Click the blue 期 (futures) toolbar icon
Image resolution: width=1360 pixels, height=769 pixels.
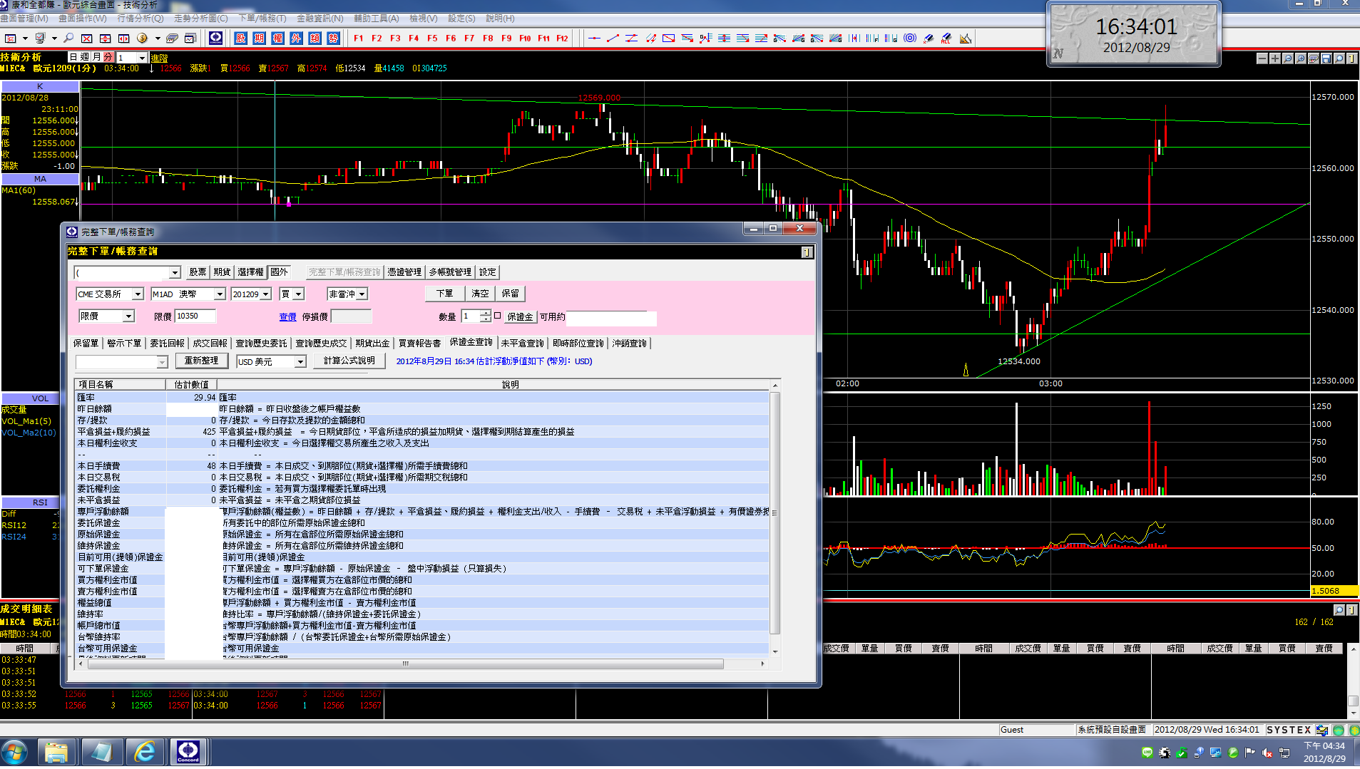(x=260, y=38)
